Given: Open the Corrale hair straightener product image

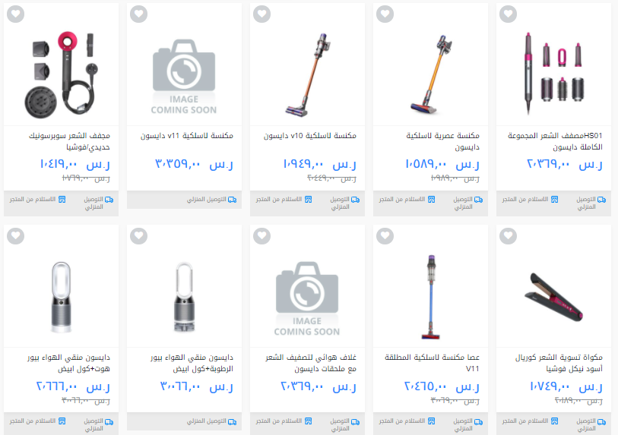Looking at the screenshot, I should (x=553, y=296).
